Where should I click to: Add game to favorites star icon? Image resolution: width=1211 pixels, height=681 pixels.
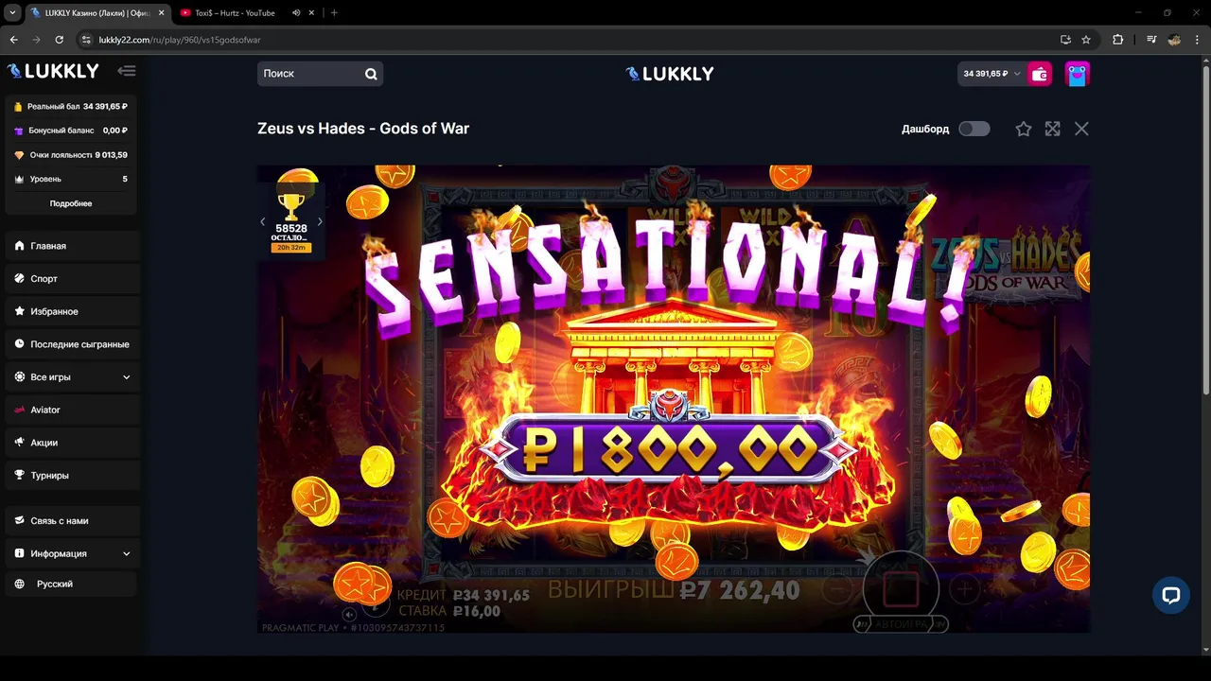pos(1024,129)
